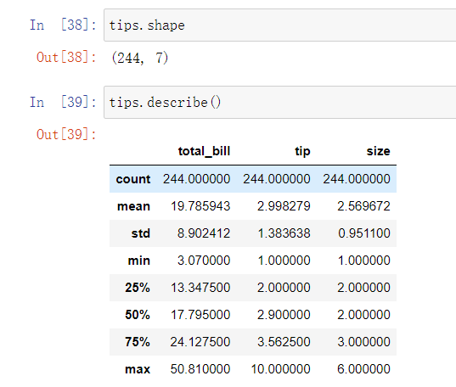456x387 pixels.
Task: Select tip 50% value 2.900000
Action: (x=284, y=315)
